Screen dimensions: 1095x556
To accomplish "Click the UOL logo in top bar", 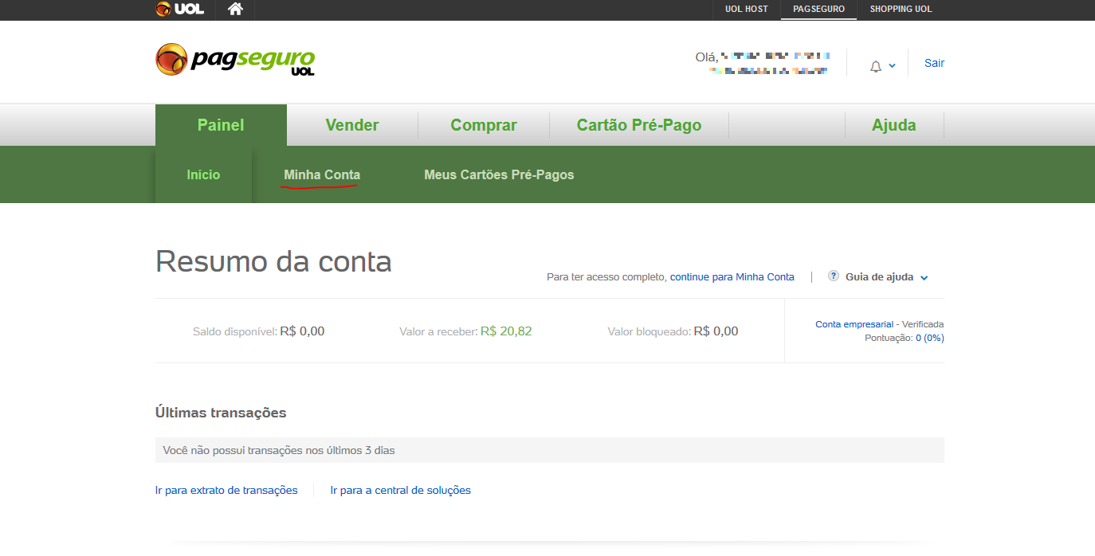I will tap(180, 9).
